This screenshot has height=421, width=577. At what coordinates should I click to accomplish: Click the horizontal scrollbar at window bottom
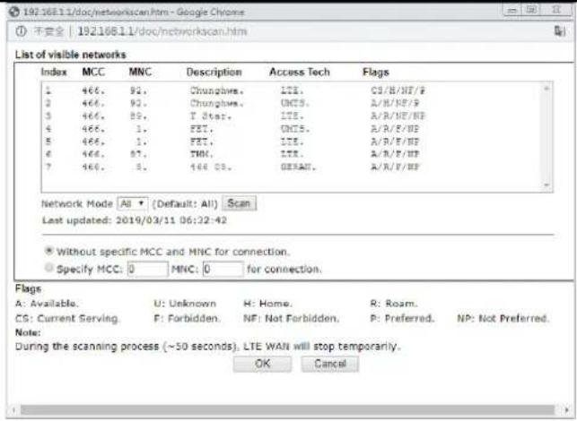pos(287,409)
